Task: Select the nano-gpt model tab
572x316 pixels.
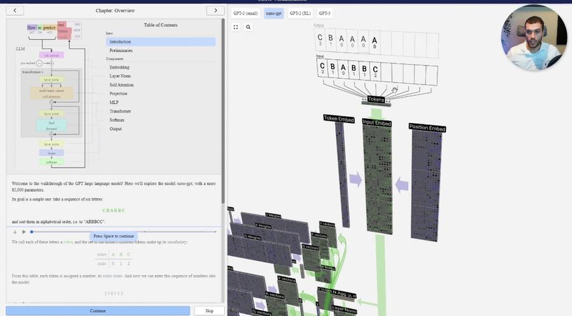Action: (x=273, y=13)
